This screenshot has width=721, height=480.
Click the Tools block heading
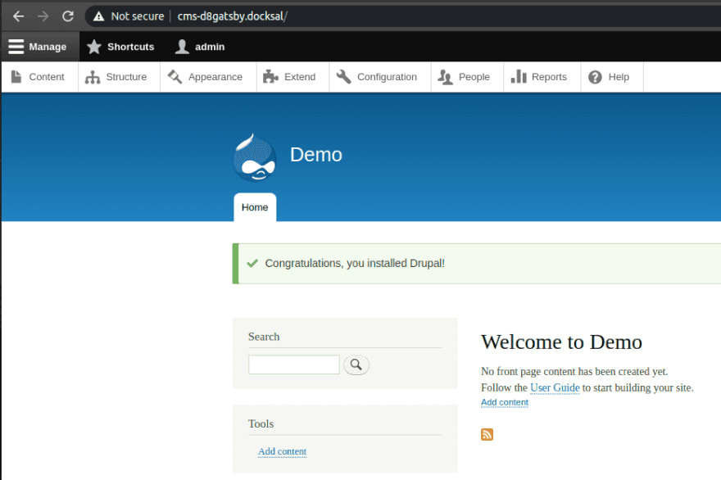pos(261,424)
